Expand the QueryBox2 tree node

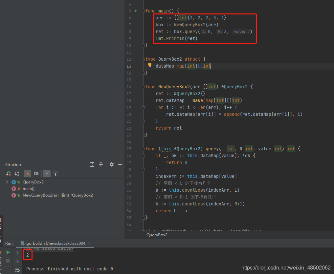(7, 182)
